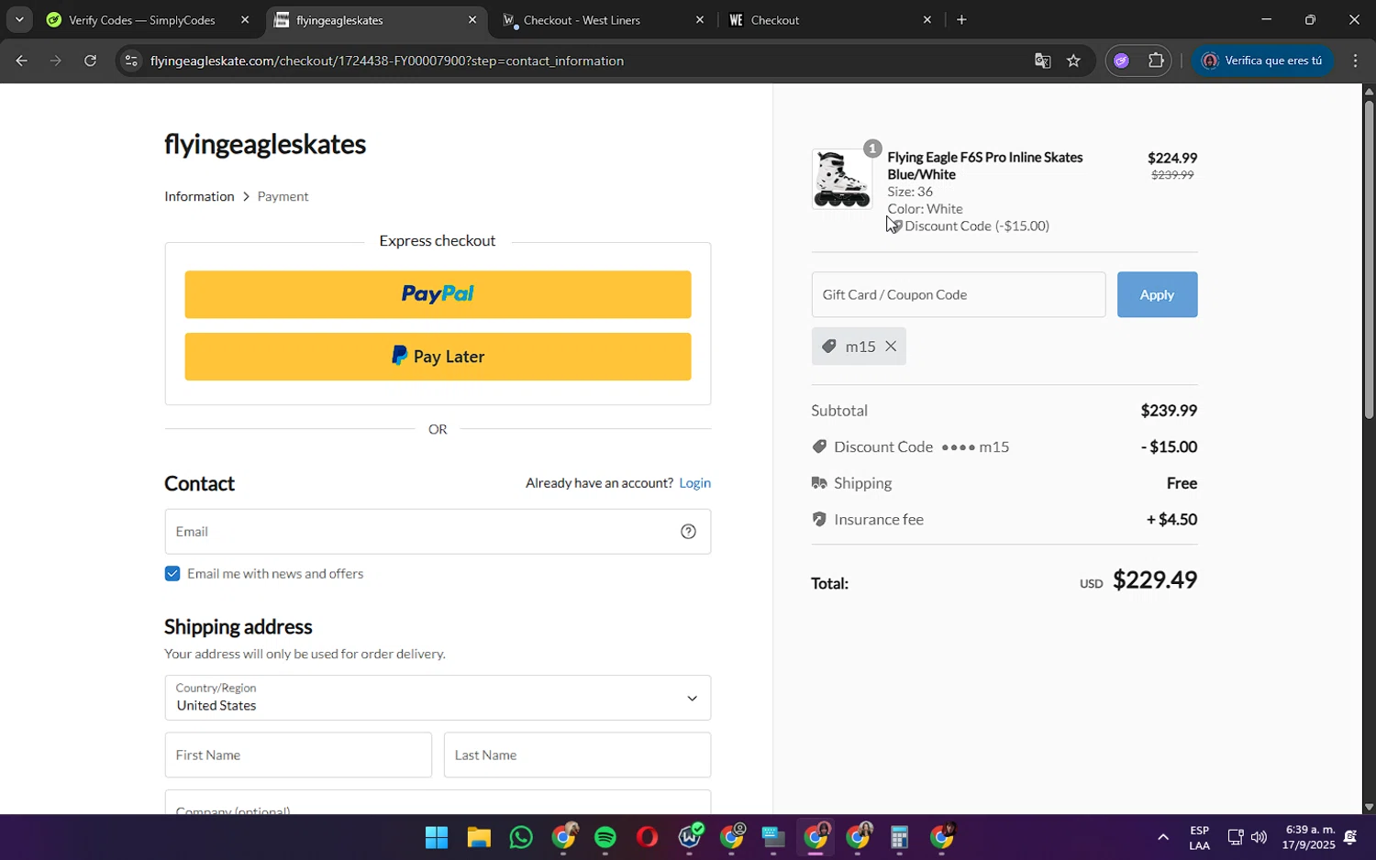Click the Discount Code tag icon in summary
Viewport: 1376px width, 860px height.
[x=818, y=447]
